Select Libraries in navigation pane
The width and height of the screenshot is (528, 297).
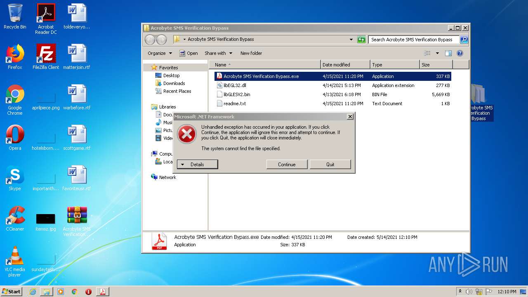tap(167, 107)
